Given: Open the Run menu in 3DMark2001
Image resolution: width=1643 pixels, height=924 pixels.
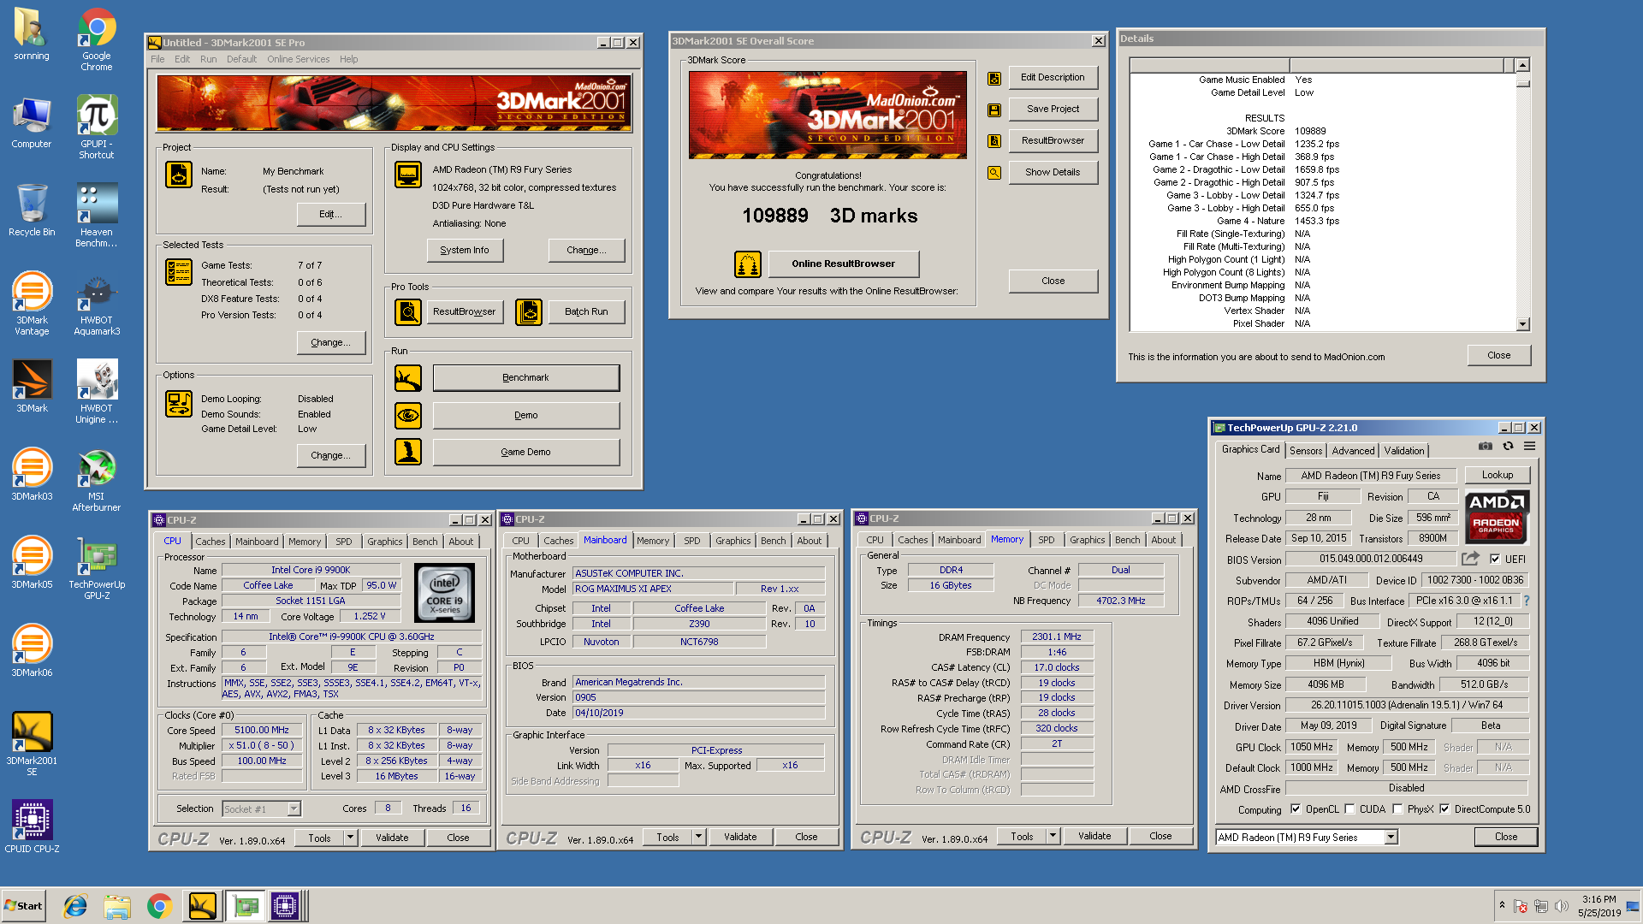Looking at the screenshot, I should (x=208, y=60).
